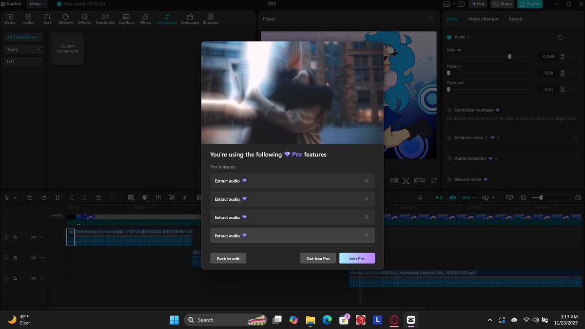The width and height of the screenshot is (585, 329).
Task: Mute the Wife Forever audio track
Action: pyautogui.click(x=33, y=237)
